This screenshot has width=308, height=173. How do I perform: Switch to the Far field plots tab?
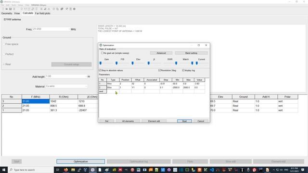(43, 13)
